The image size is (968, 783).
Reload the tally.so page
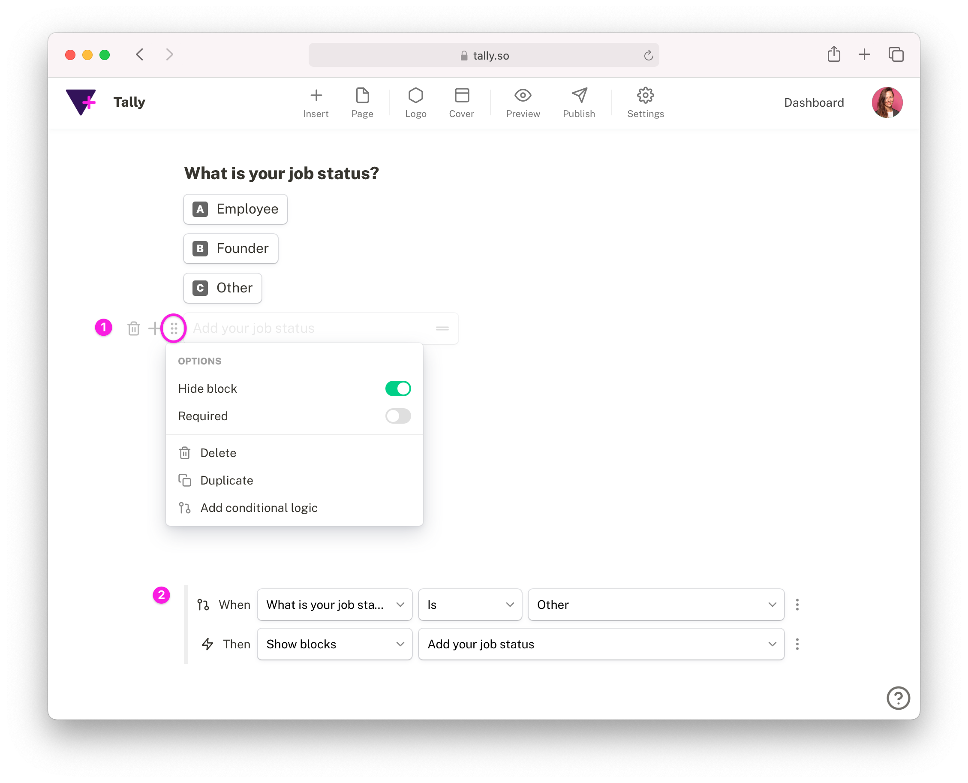pos(648,55)
